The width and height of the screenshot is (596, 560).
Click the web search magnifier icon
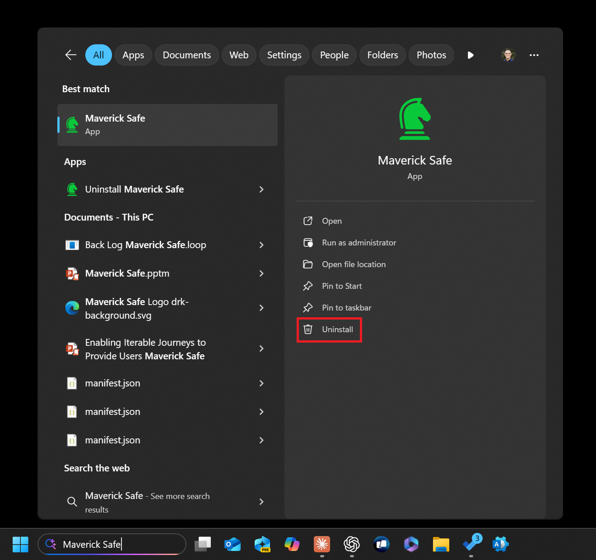point(72,502)
